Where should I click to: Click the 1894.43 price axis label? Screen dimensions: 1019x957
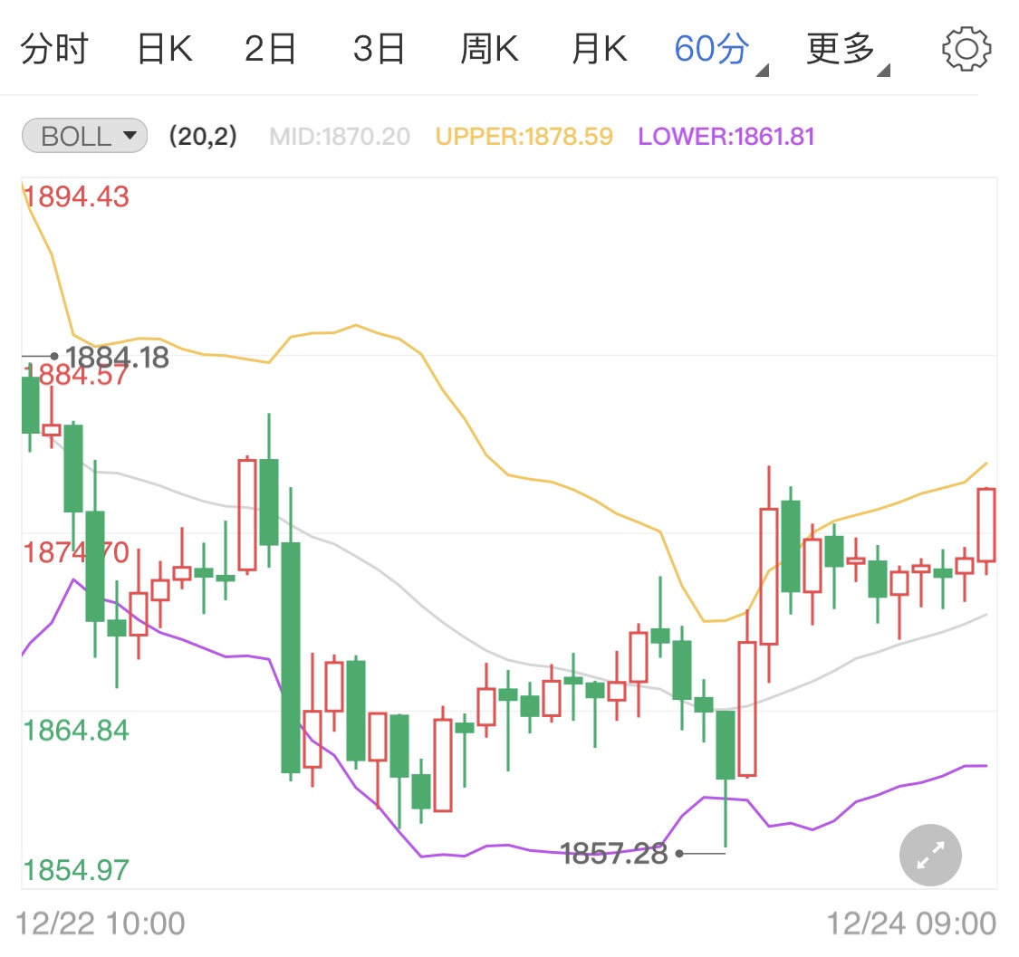tap(76, 196)
